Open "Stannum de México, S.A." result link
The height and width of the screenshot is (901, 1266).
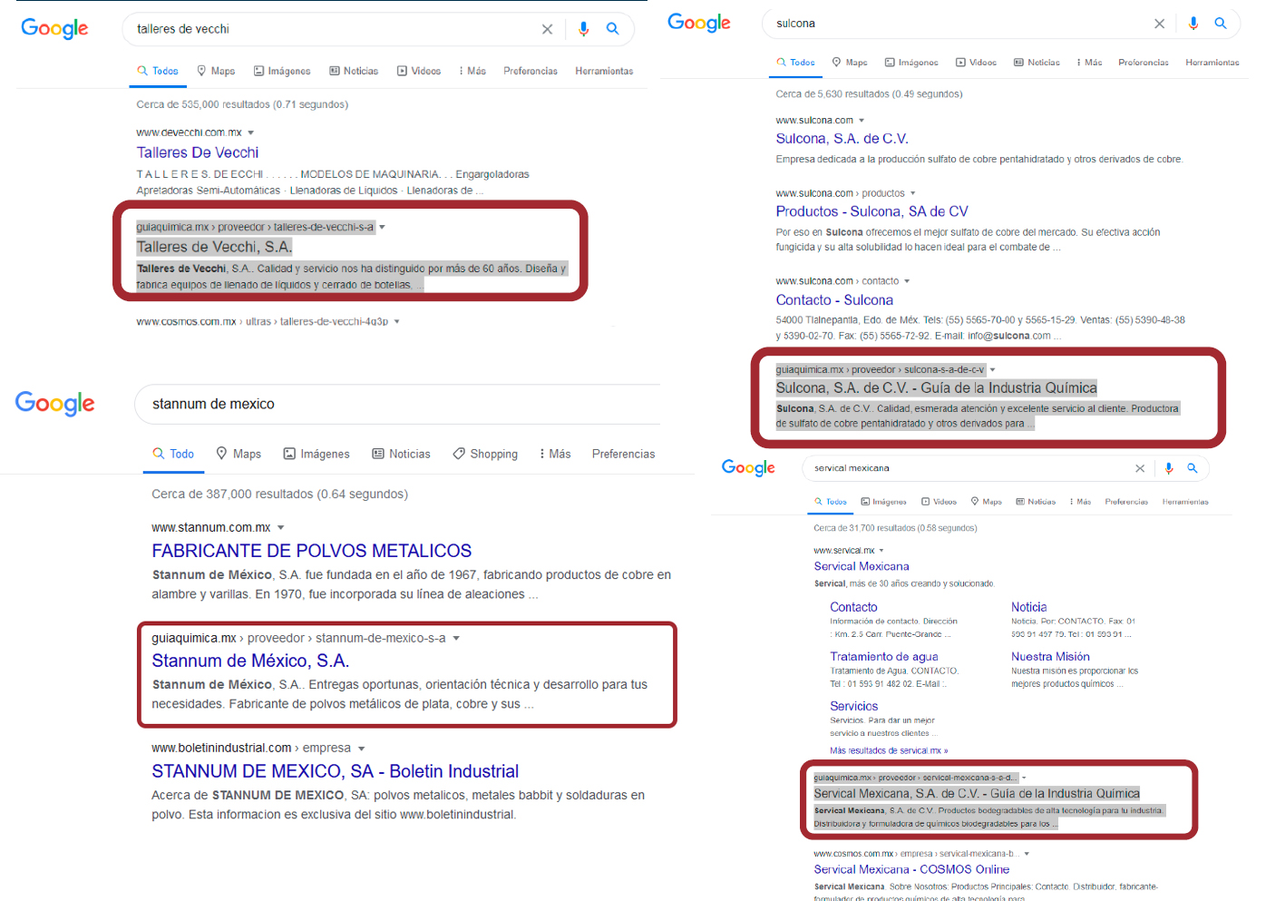click(x=250, y=661)
